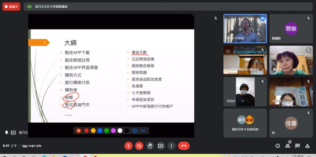
Task: Click the slide item 蝦皮APP下載
Action: pos(77,53)
